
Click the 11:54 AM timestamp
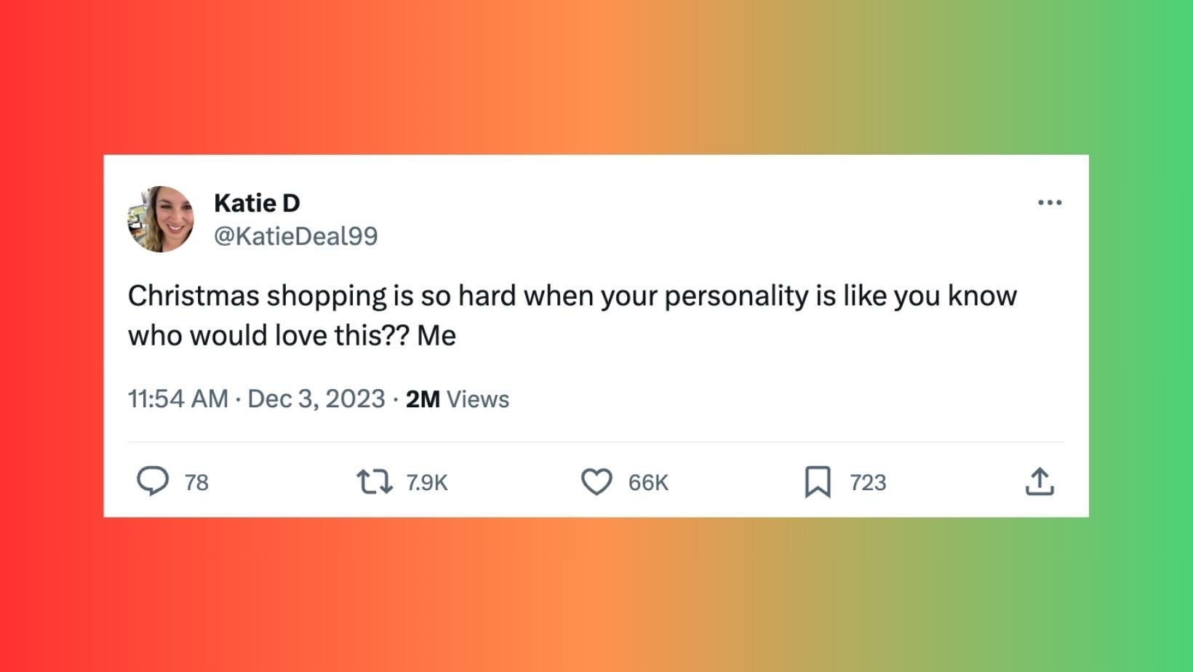(178, 399)
